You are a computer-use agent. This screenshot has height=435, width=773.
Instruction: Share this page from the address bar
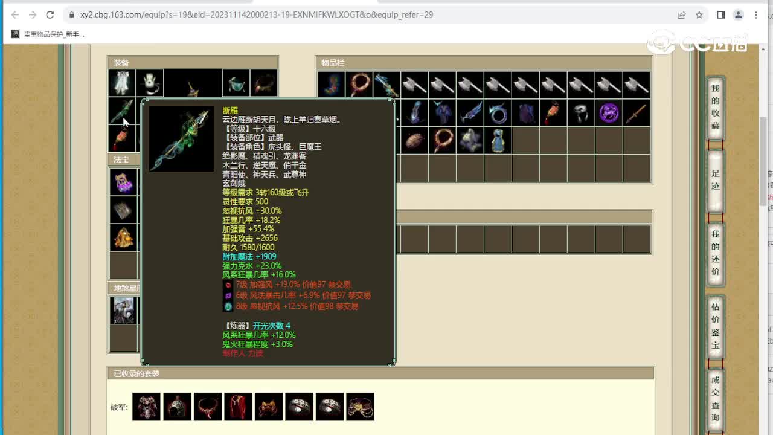(x=682, y=14)
